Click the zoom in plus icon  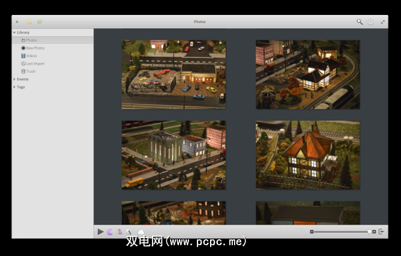(374, 231)
